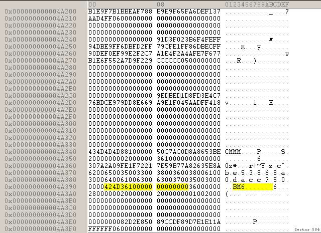
Task: Select hex bytes CCCCCC0500000000
Action: (189, 60)
